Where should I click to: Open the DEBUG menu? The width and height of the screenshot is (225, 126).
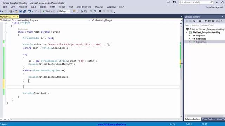pos(43,7)
